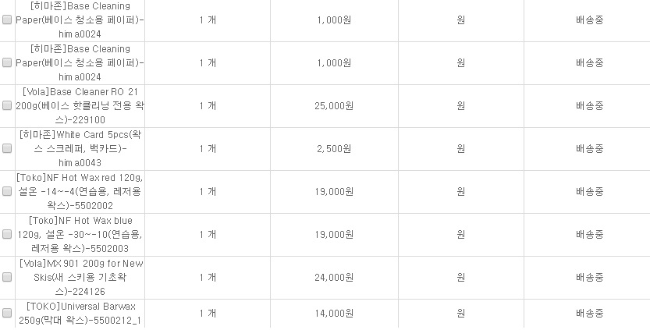This screenshot has height=330, width=650.
Task: Open the Vola Base Cleaner RO 21 product name
Action: tap(81, 106)
